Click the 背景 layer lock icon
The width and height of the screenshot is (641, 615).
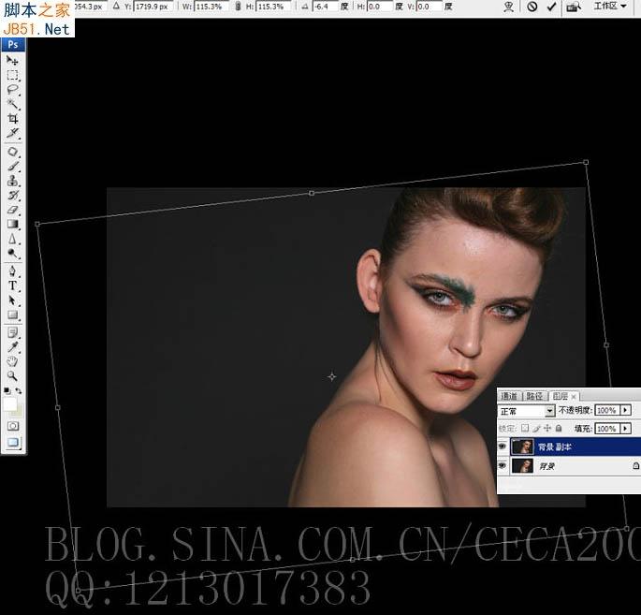(x=635, y=466)
